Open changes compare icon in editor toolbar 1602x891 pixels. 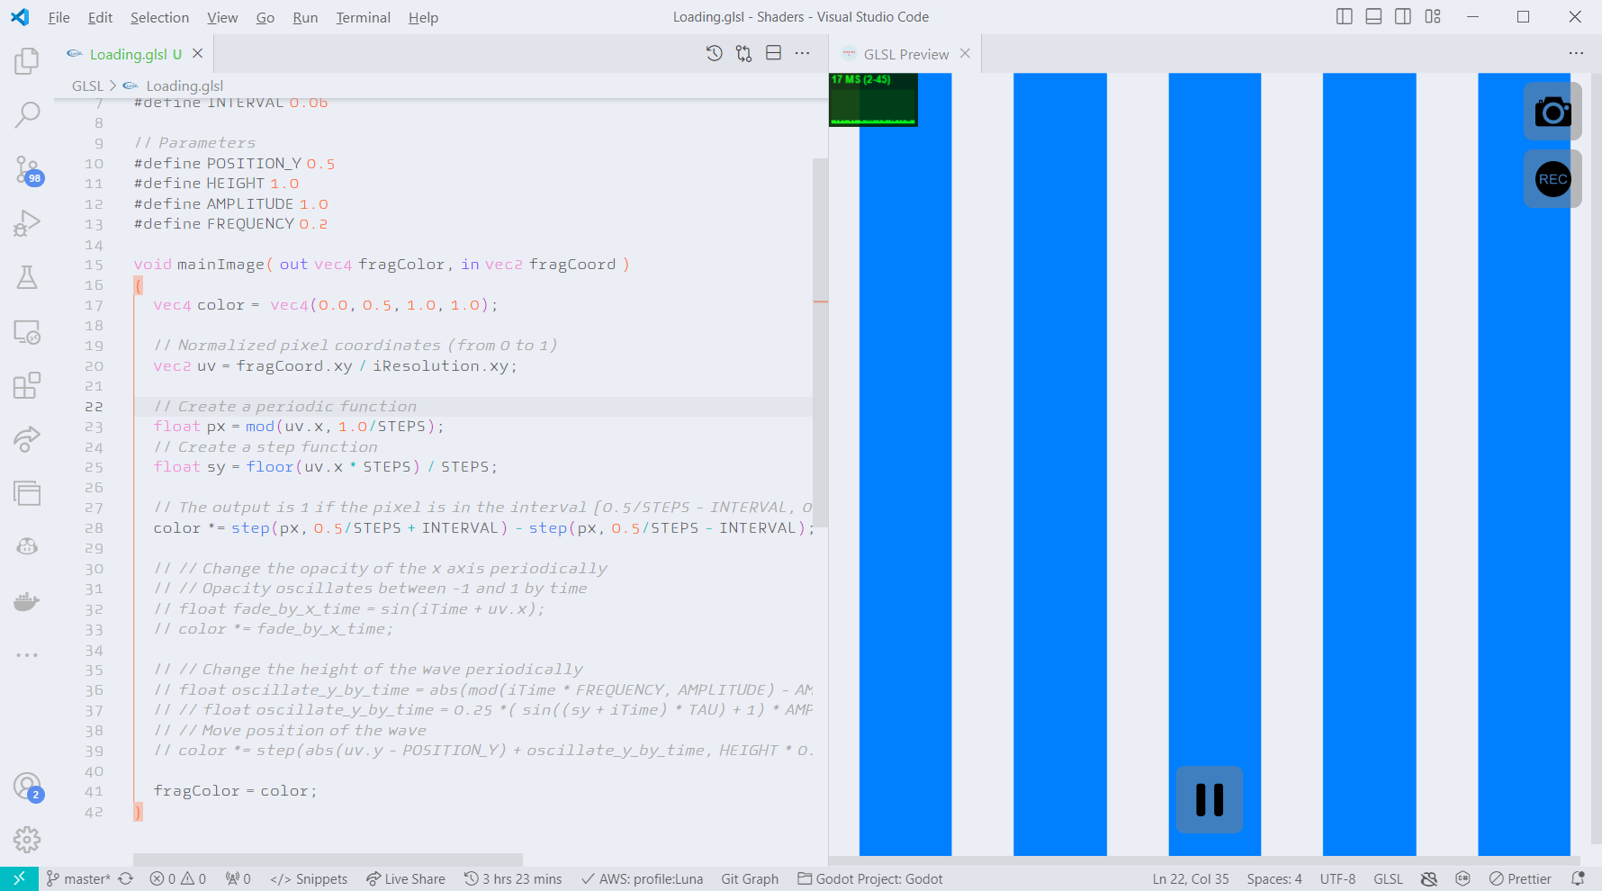(x=743, y=54)
